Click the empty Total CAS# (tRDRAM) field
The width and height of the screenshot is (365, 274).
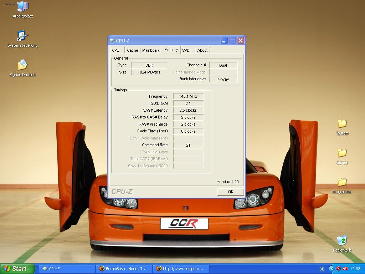[x=188, y=159]
